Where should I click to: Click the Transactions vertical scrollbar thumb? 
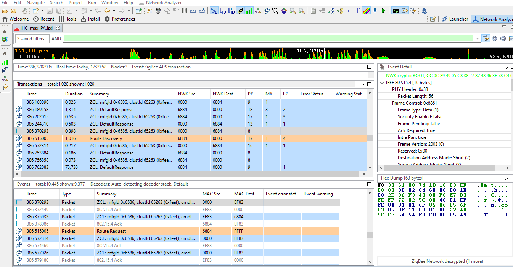pos(370,138)
